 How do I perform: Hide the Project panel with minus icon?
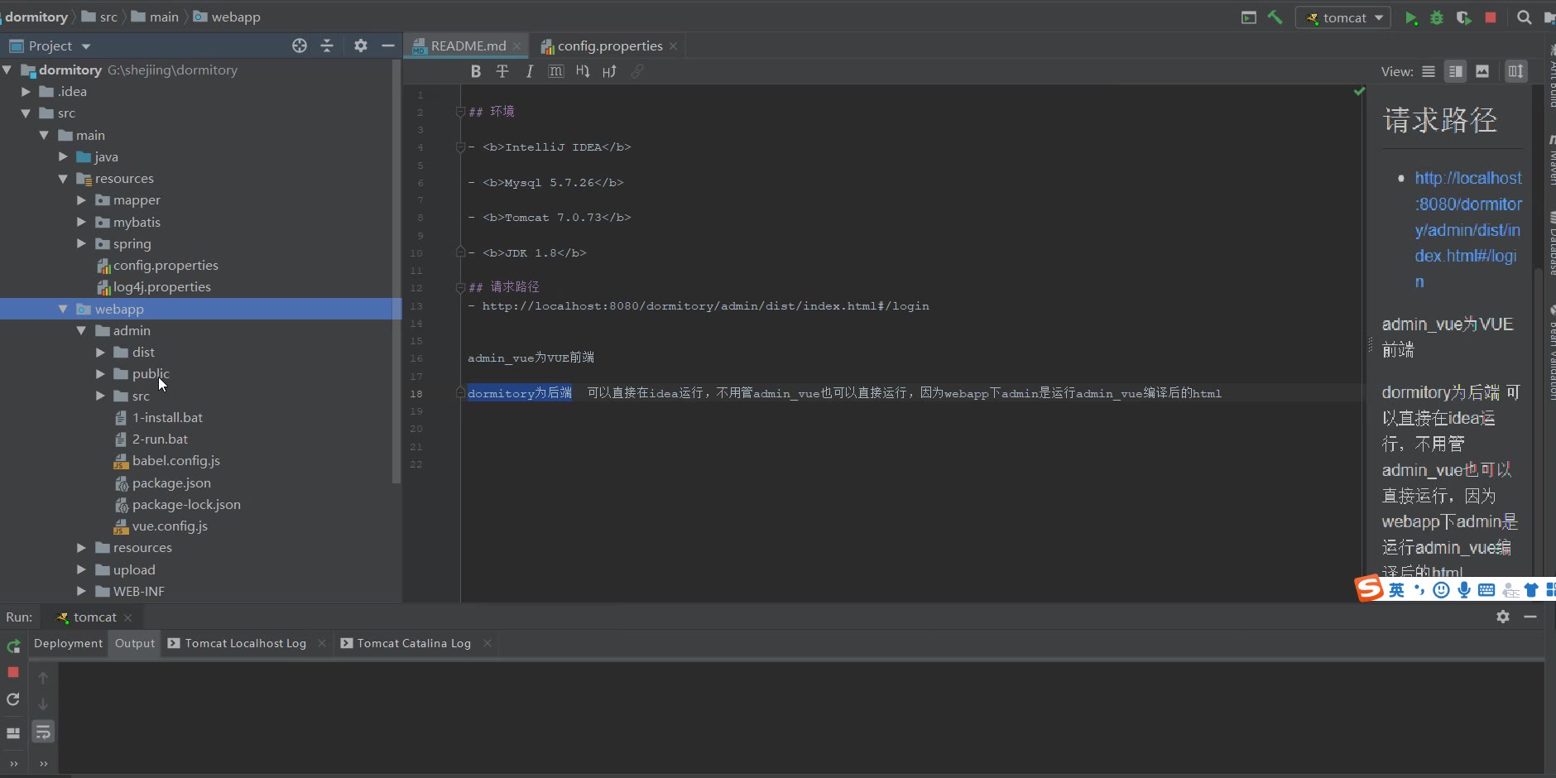coord(387,46)
